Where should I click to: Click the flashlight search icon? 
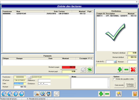point(37,94)
